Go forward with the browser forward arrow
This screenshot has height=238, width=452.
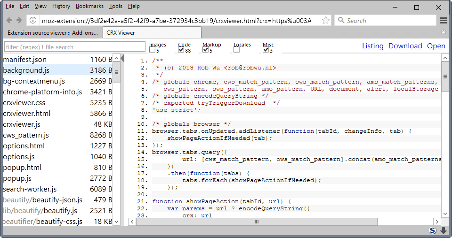pyautogui.click(x=19, y=20)
